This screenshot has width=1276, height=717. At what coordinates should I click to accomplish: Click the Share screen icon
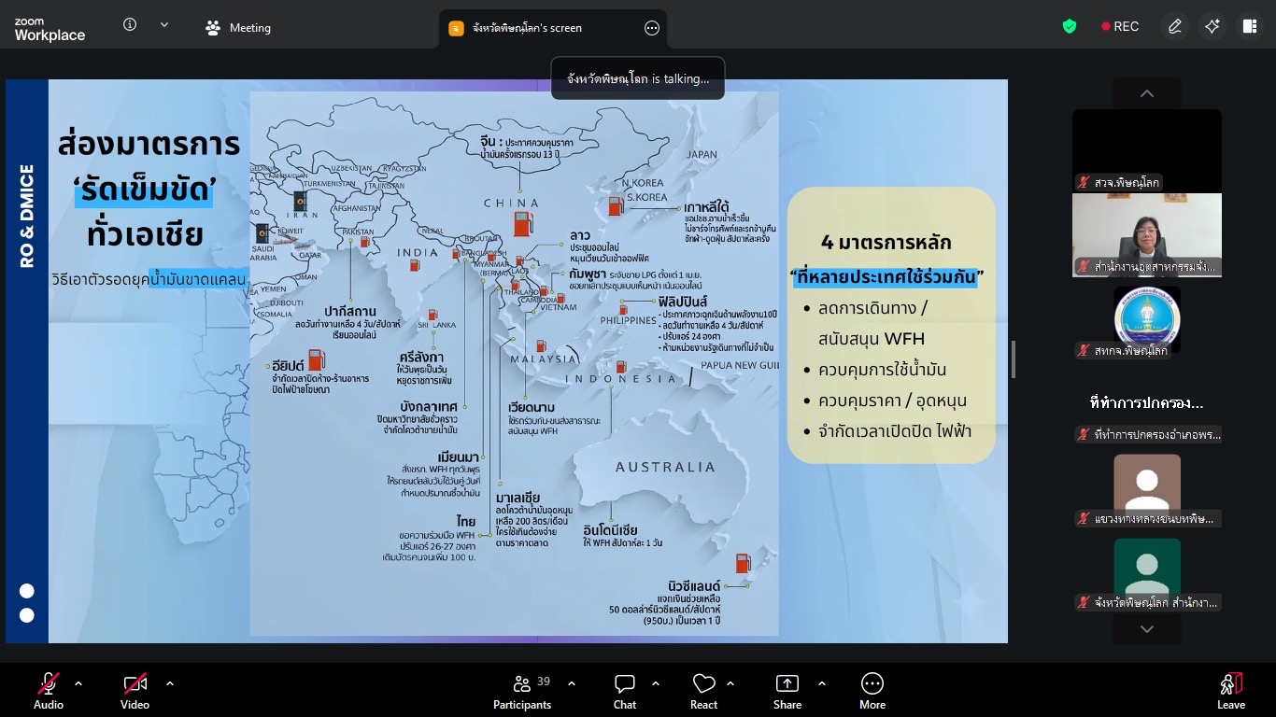coord(787,690)
